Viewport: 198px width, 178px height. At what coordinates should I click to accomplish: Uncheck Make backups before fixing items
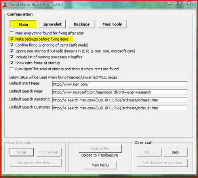[x=11, y=39]
